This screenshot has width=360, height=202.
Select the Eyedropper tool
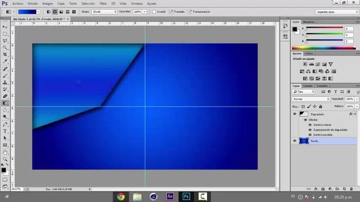[x=5, y=61]
